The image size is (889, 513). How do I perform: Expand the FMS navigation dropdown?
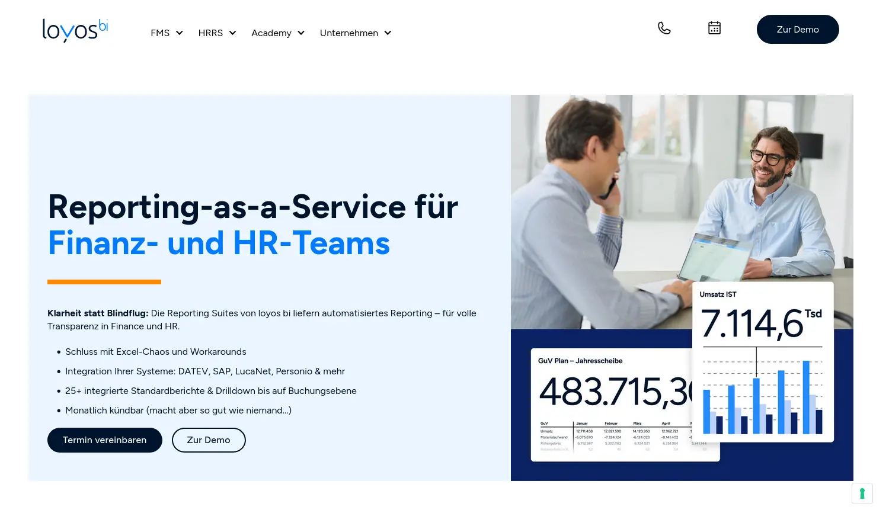tap(179, 33)
